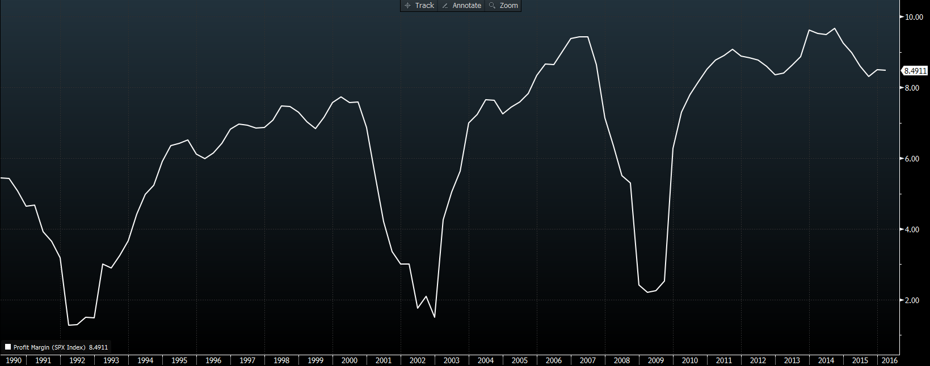930x366 pixels.
Task: Click the 2010 year label on time axis
Action: pos(690,360)
